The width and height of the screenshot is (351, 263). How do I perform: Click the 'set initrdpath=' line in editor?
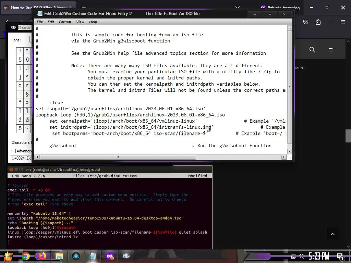[x=131, y=127]
